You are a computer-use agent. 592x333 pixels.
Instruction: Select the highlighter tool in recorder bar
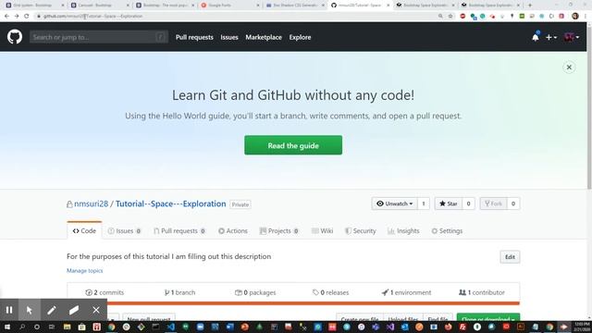tap(74, 310)
